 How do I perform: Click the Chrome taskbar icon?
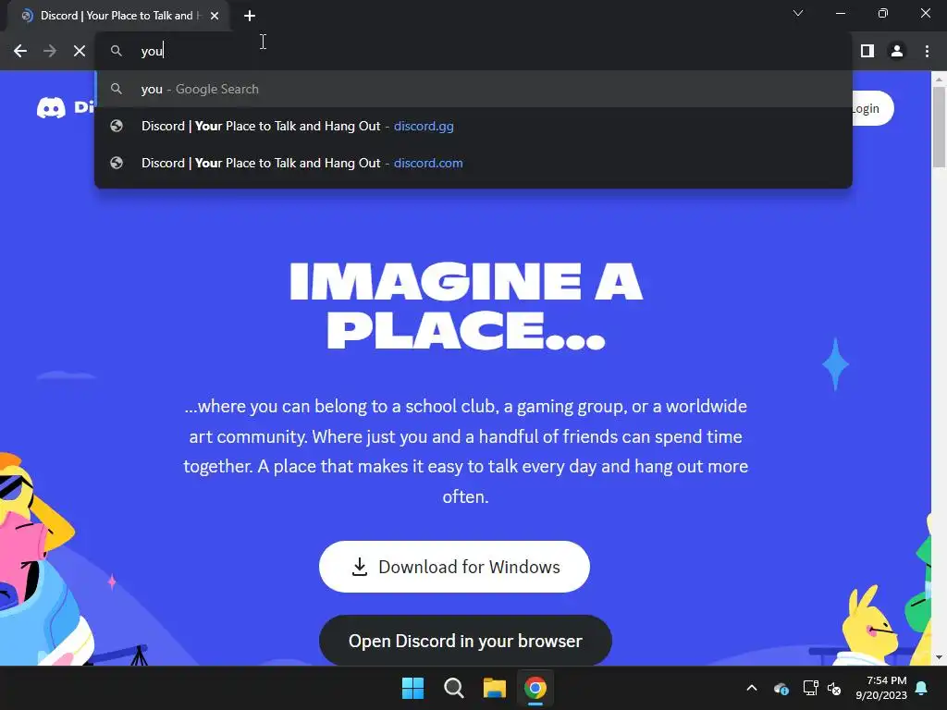(x=535, y=688)
